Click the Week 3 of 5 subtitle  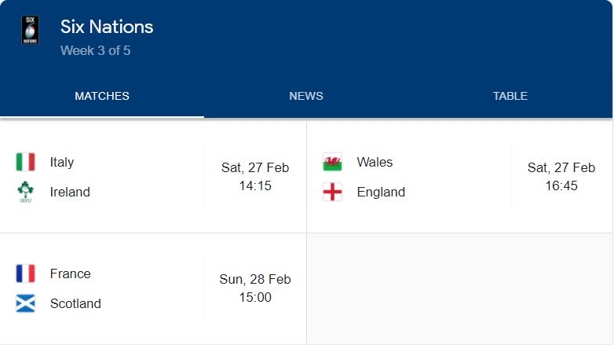[x=95, y=50]
